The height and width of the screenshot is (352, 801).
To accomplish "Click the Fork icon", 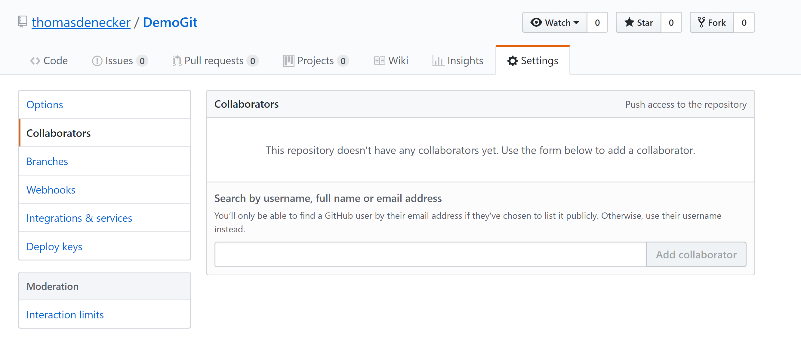I will pos(701,22).
